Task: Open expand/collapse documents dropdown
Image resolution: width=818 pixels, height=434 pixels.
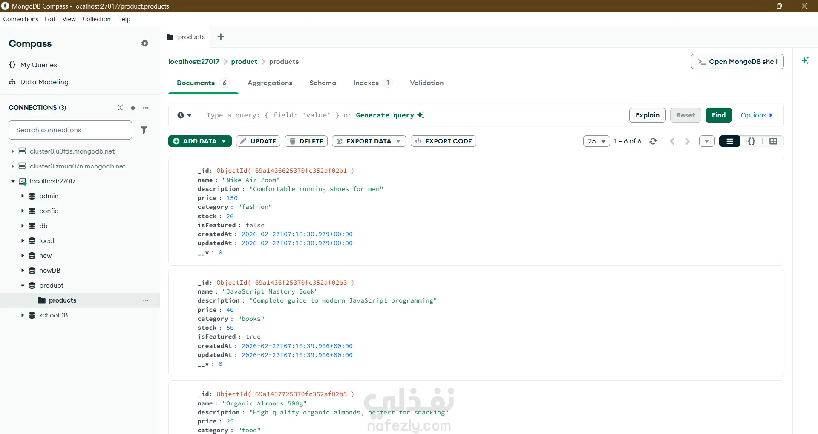Action: click(707, 141)
